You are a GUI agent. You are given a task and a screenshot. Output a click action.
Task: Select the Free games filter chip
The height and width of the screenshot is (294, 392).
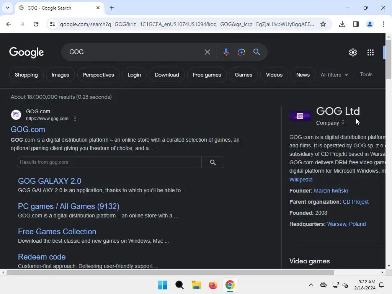(x=207, y=75)
